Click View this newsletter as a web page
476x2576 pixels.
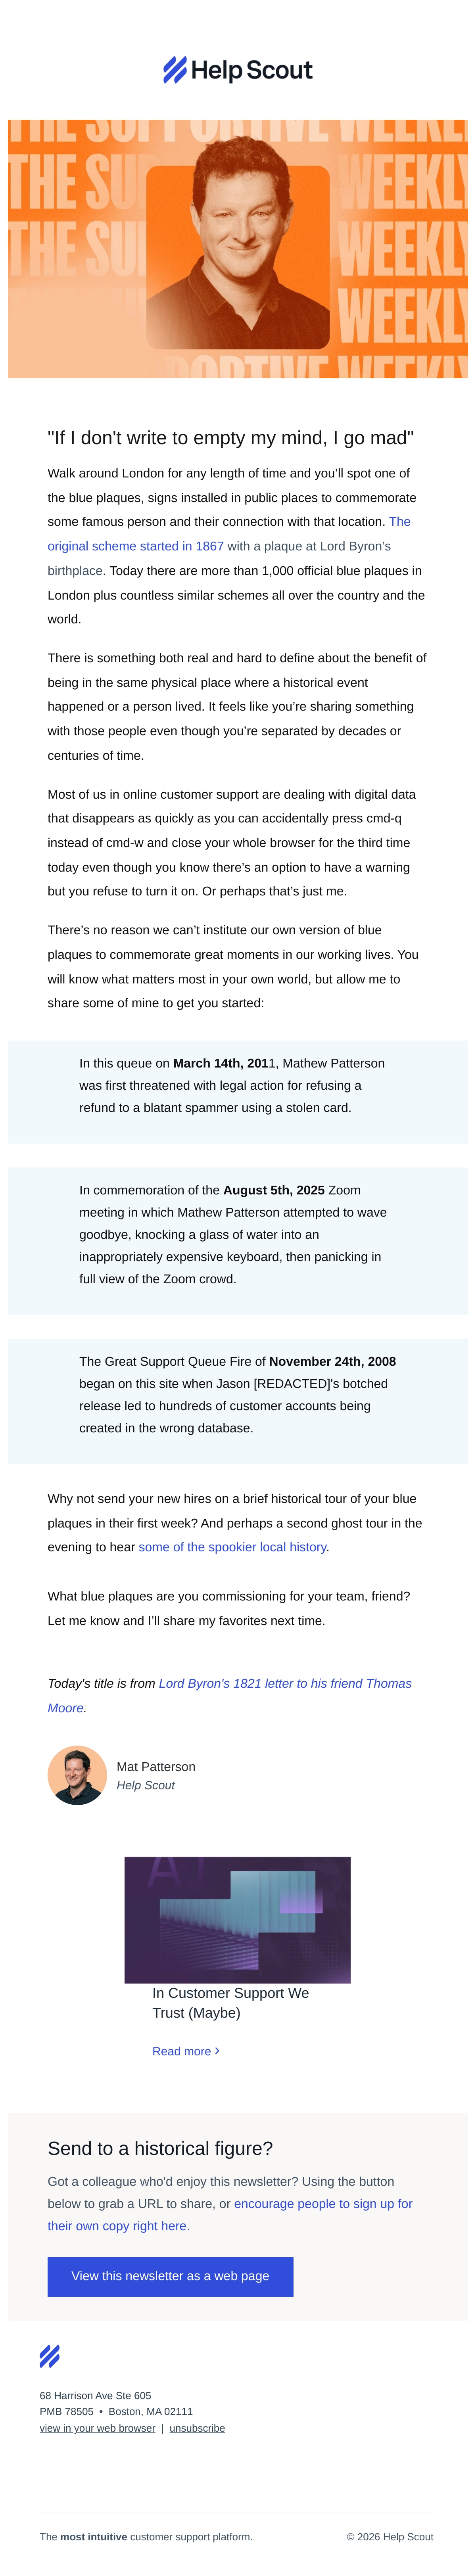pos(170,2276)
